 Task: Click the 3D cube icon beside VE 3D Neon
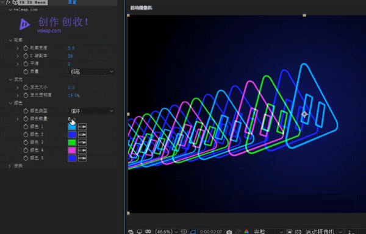click(x=15, y=2)
